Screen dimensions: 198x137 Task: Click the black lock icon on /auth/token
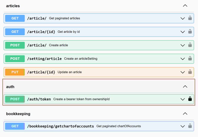(x=190, y=99)
